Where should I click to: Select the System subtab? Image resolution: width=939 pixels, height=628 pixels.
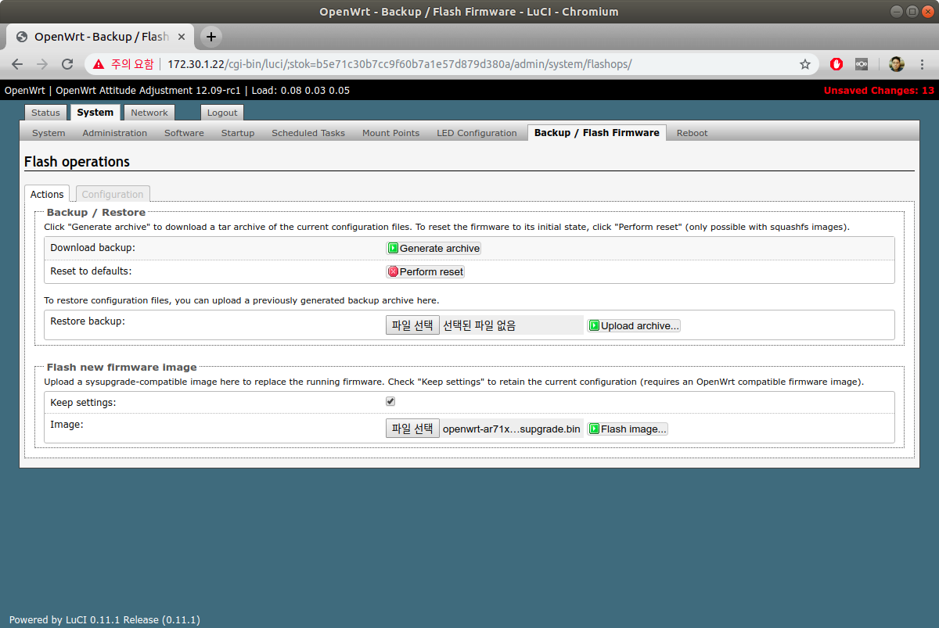[x=49, y=133]
